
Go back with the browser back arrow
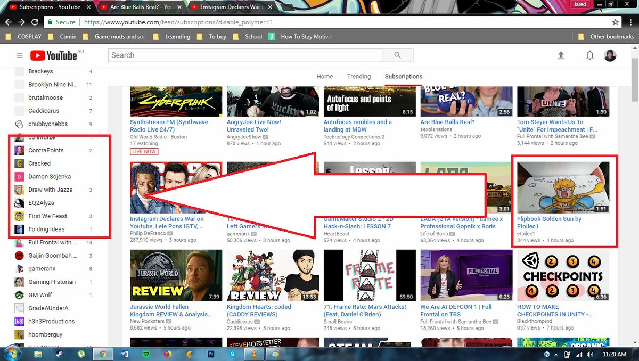[8, 22]
